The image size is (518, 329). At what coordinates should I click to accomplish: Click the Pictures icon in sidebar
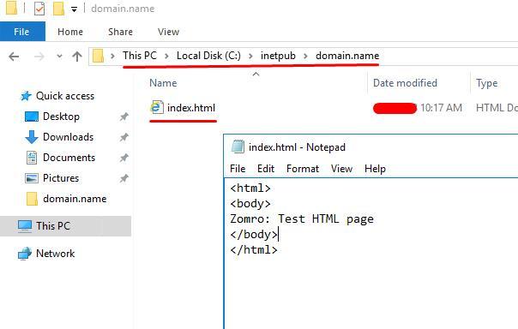click(x=32, y=178)
